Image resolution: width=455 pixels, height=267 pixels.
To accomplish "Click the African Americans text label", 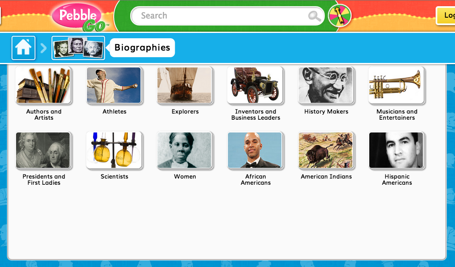I will 256,179.
